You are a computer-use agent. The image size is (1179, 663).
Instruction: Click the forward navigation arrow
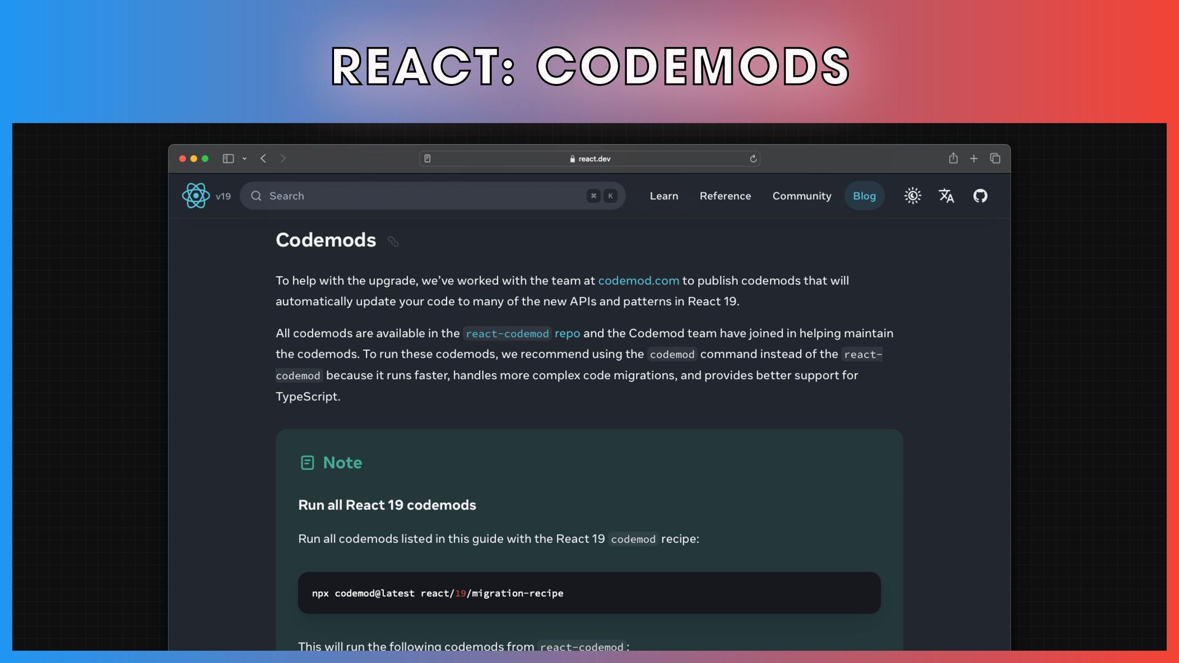click(283, 158)
